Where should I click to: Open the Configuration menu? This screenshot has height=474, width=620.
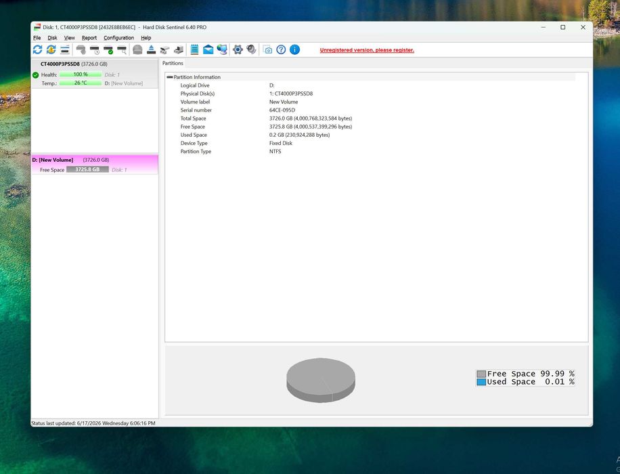[x=118, y=38]
